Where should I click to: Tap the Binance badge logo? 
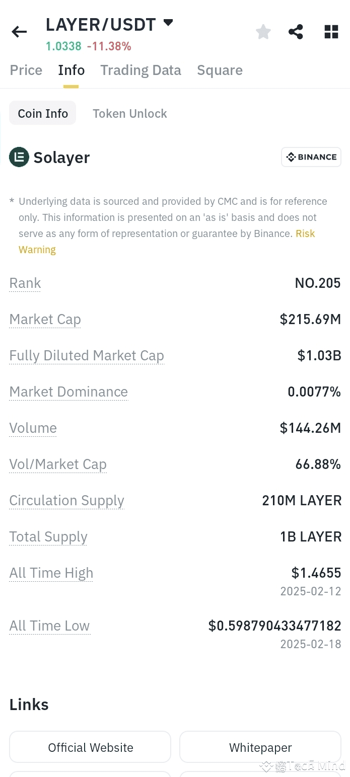click(x=311, y=157)
